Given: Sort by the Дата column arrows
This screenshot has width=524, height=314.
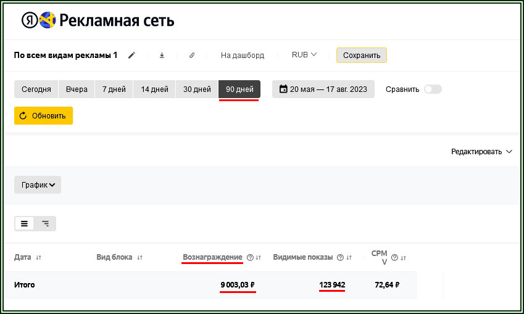Looking at the screenshot, I should [38, 257].
